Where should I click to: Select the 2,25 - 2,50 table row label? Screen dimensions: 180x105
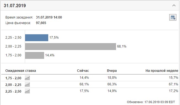click(13, 91)
